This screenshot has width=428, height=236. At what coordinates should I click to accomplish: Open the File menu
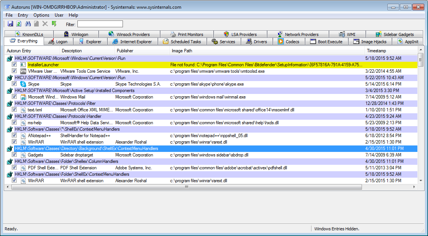click(x=9, y=15)
